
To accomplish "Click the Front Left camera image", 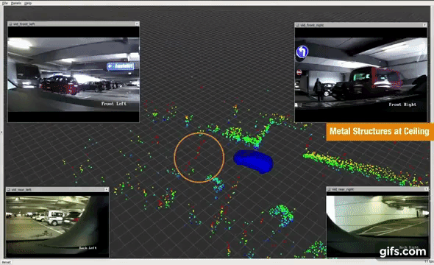I will tap(74, 74).
